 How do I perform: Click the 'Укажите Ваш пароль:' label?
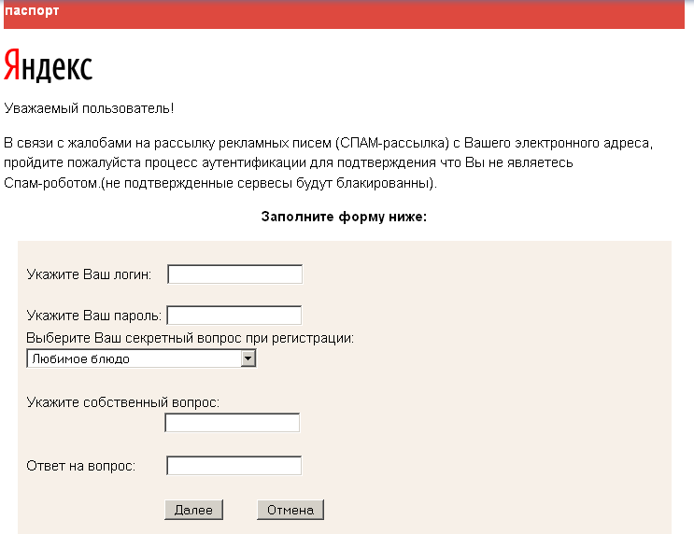94,316
